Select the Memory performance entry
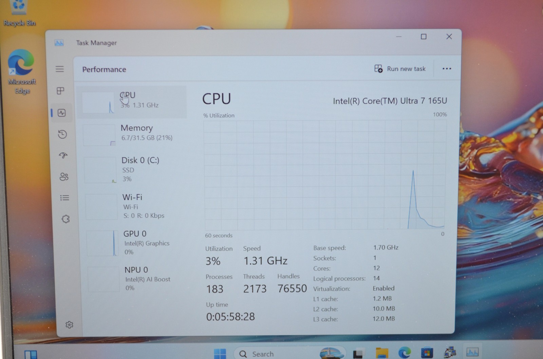This screenshot has height=359, width=543. [133, 134]
